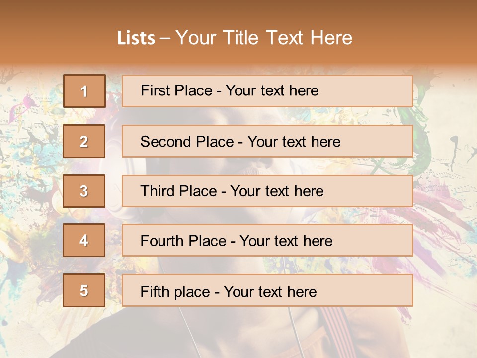Click the number 3 square
Screen dimensions: 477x358
coord(84,191)
